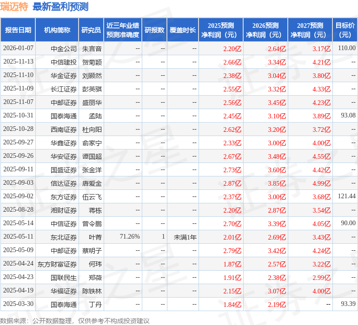Screen dimensions: 358x325
Task: Click researcher 叶菁
Action: (x=95, y=237)
